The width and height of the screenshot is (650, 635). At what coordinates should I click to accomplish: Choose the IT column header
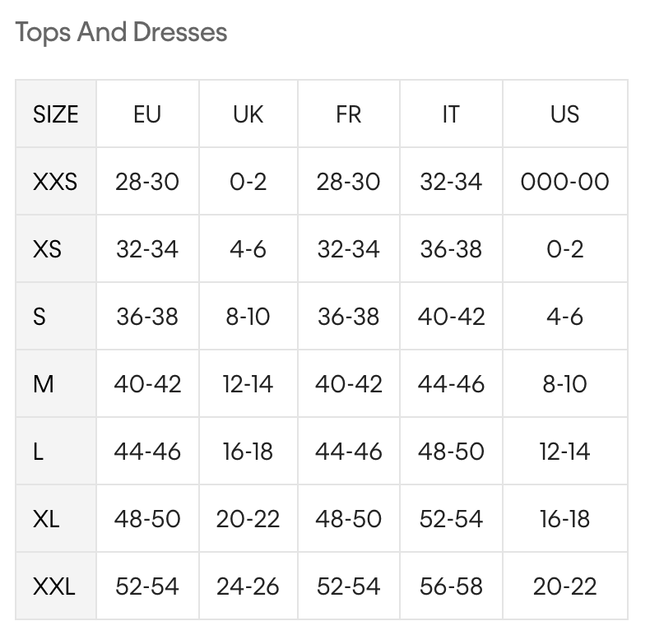pyautogui.click(x=450, y=114)
